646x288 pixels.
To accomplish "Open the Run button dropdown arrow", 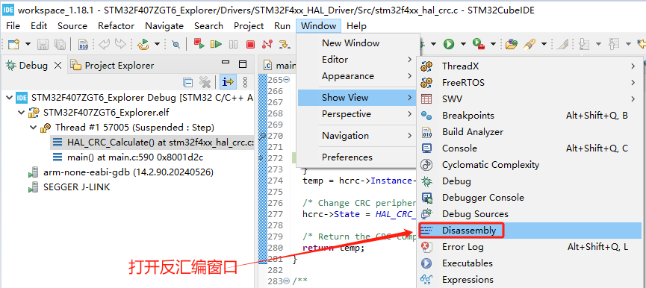I will (464, 44).
